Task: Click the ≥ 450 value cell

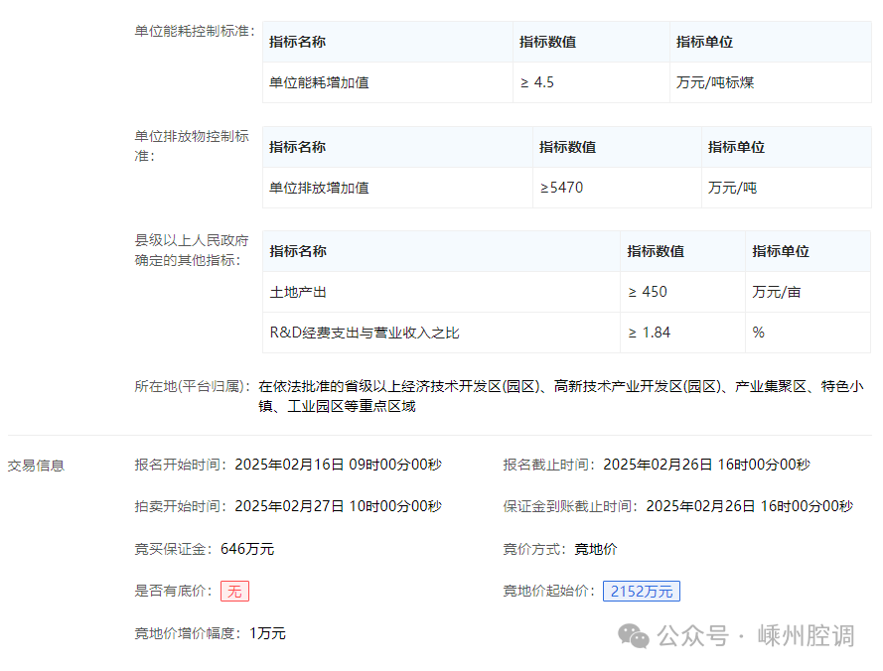Action: [x=648, y=292]
